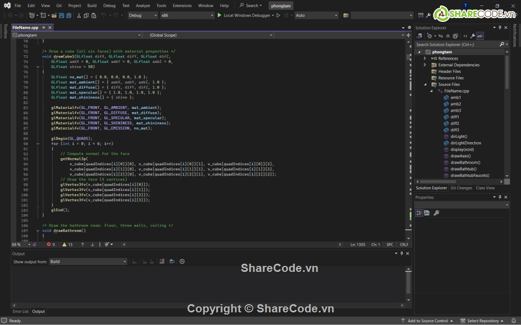The width and height of the screenshot is (521, 325).
Task: Click the Paste clipboard icon
Action: coord(94,15)
